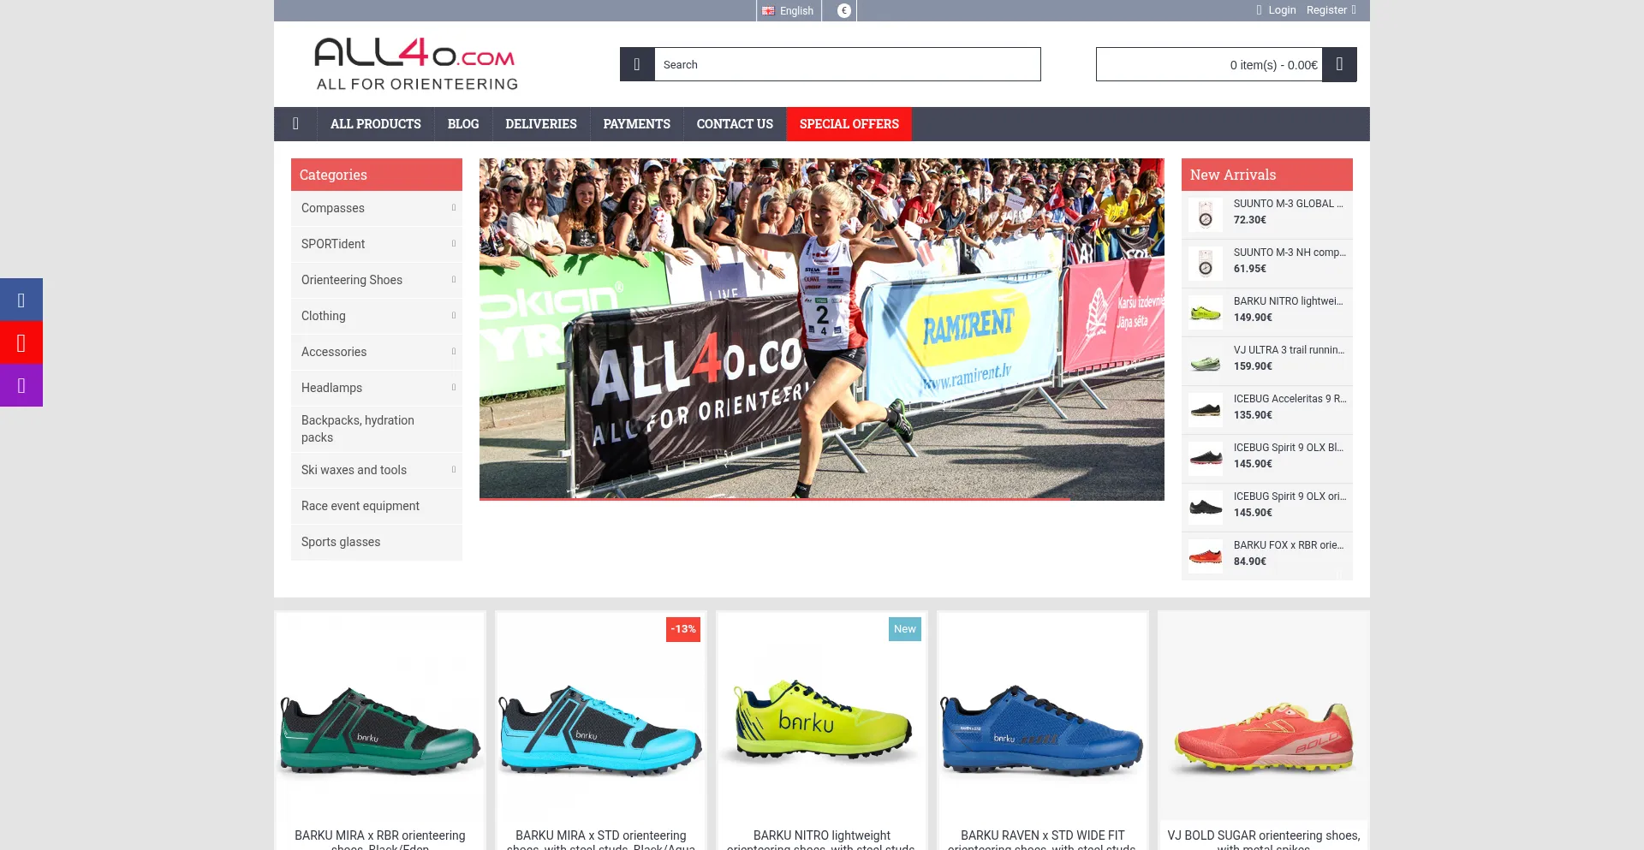The height and width of the screenshot is (850, 1644).
Task: Open the Compasses category link
Action: click(333, 208)
